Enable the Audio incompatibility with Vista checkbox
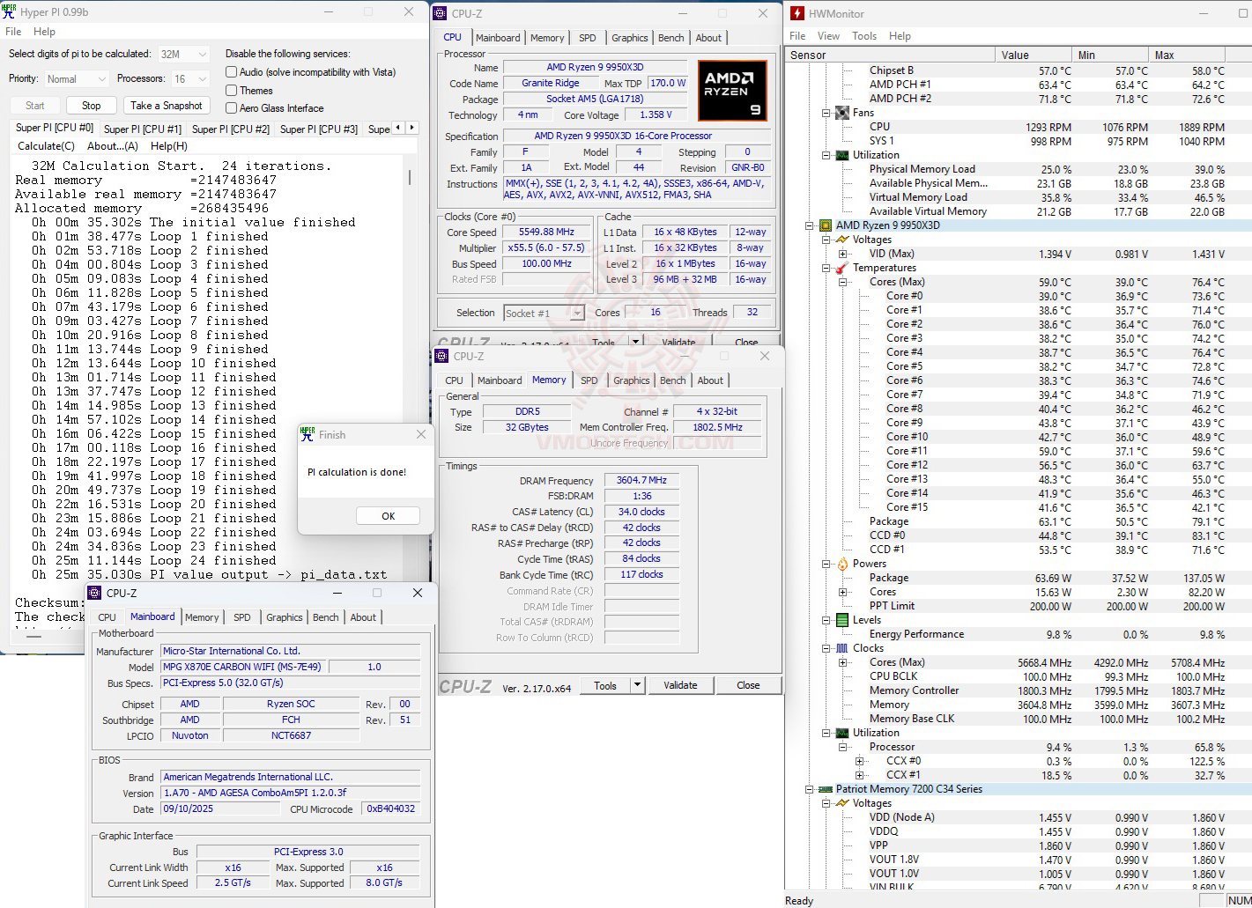The height and width of the screenshot is (908, 1252). (x=231, y=72)
